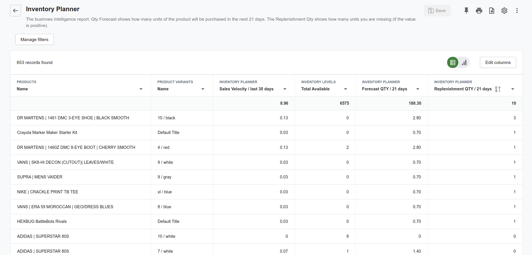Image resolution: width=532 pixels, height=255 pixels.
Task: Toggle sort order icon on Replenishment QTY
Action: (498, 89)
